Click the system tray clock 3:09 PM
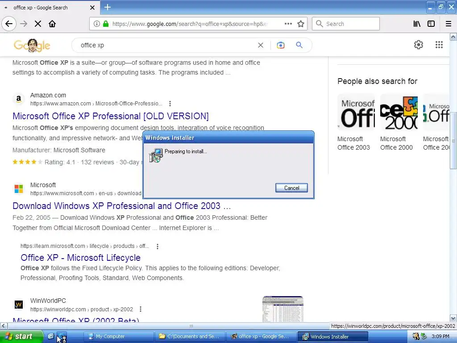The image size is (457, 343). [x=440, y=337]
